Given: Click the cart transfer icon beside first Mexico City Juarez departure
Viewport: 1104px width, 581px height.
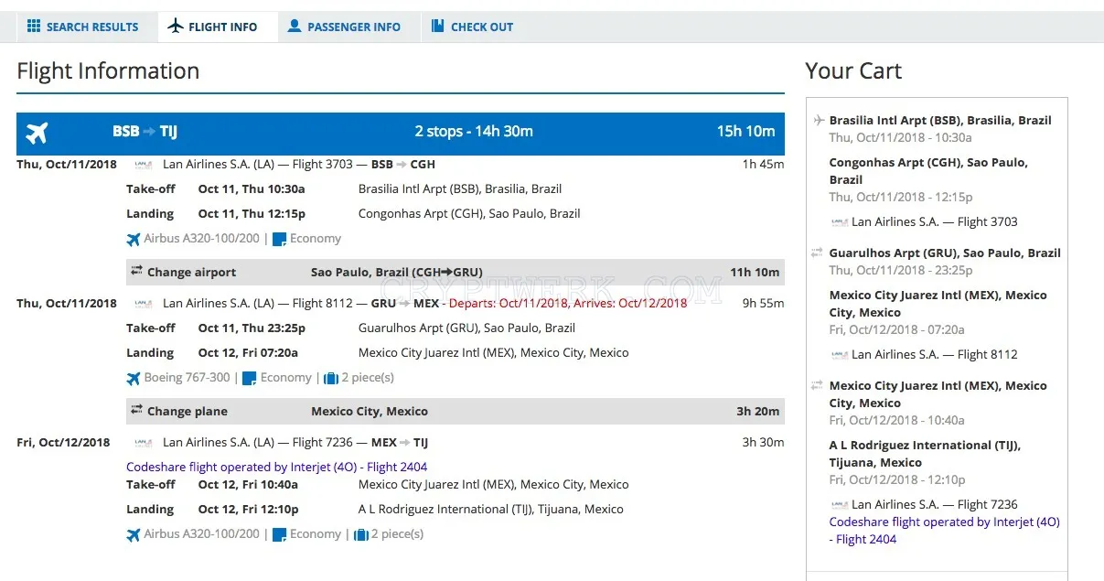Looking at the screenshot, I should (x=818, y=385).
